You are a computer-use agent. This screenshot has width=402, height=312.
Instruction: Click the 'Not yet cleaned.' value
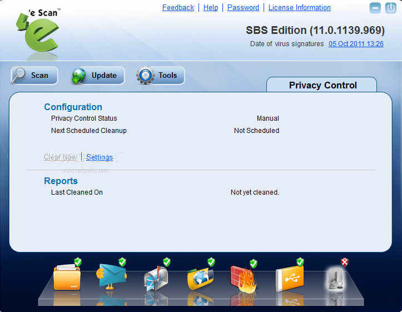coord(255,192)
